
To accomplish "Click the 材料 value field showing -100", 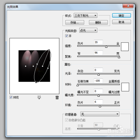I will pyautogui.click(x=98, y=81).
